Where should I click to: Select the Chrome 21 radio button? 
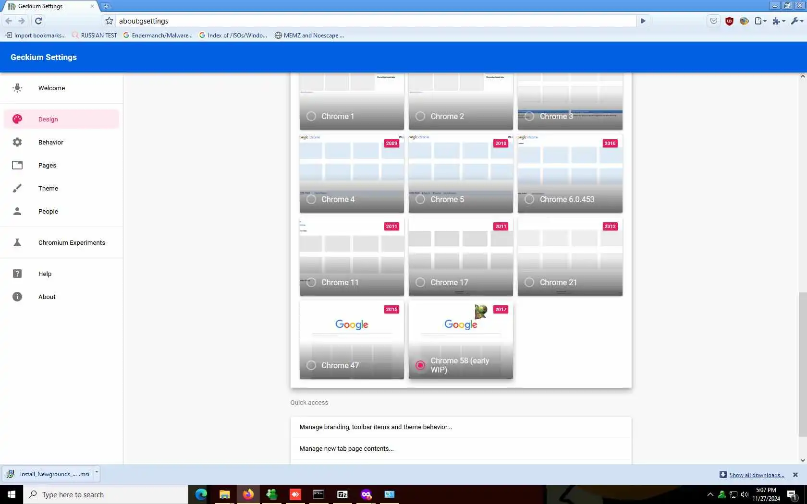[529, 282]
